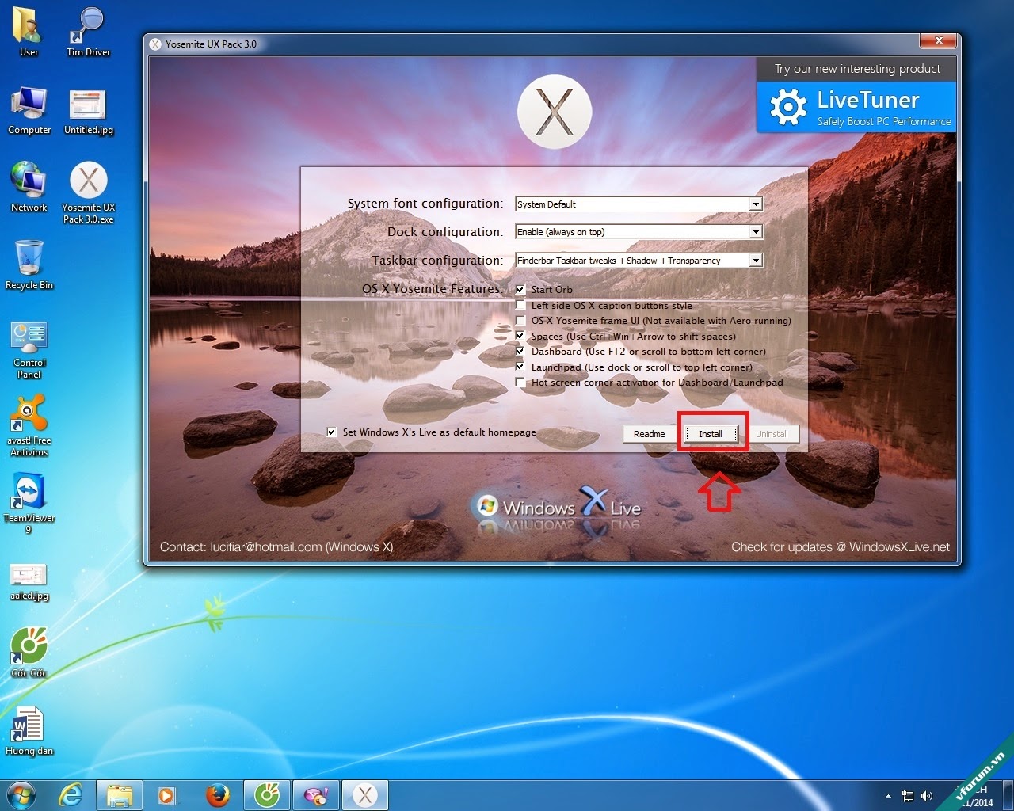Select the avast! Free Antivirus shortcut
This screenshot has height=811, width=1014.
coord(29,427)
